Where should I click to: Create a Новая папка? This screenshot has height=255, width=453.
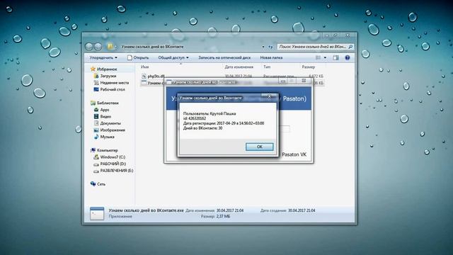[271, 57]
